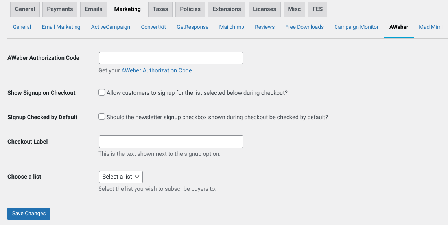This screenshot has width=448, height=225.
Task: Open the General marketing sub-section
Action: click(22, 27)
